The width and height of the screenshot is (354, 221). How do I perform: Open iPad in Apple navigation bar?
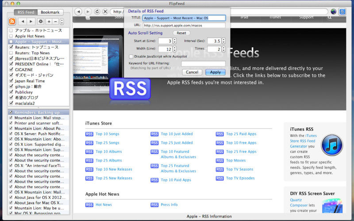(244, 17)
